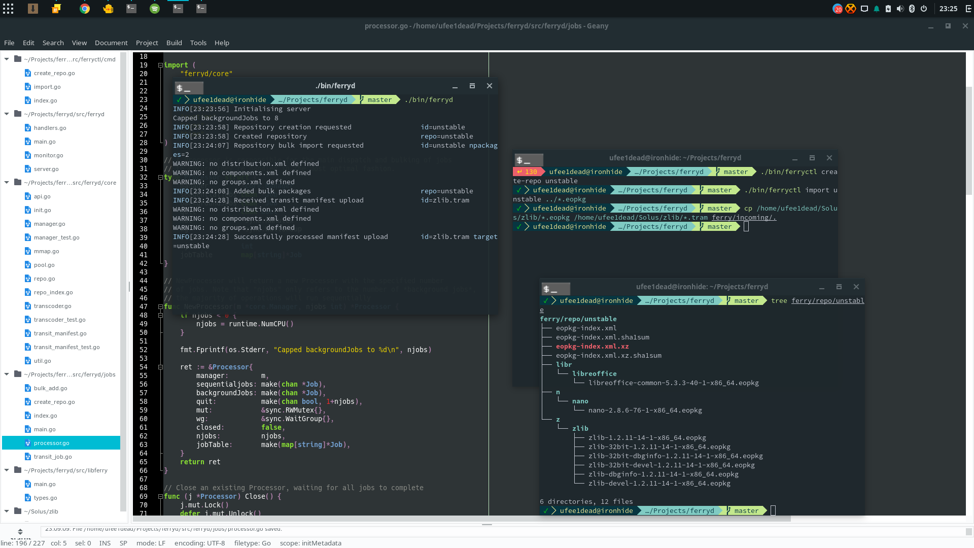Select processor.go in the sidebar

coord(61,443)
